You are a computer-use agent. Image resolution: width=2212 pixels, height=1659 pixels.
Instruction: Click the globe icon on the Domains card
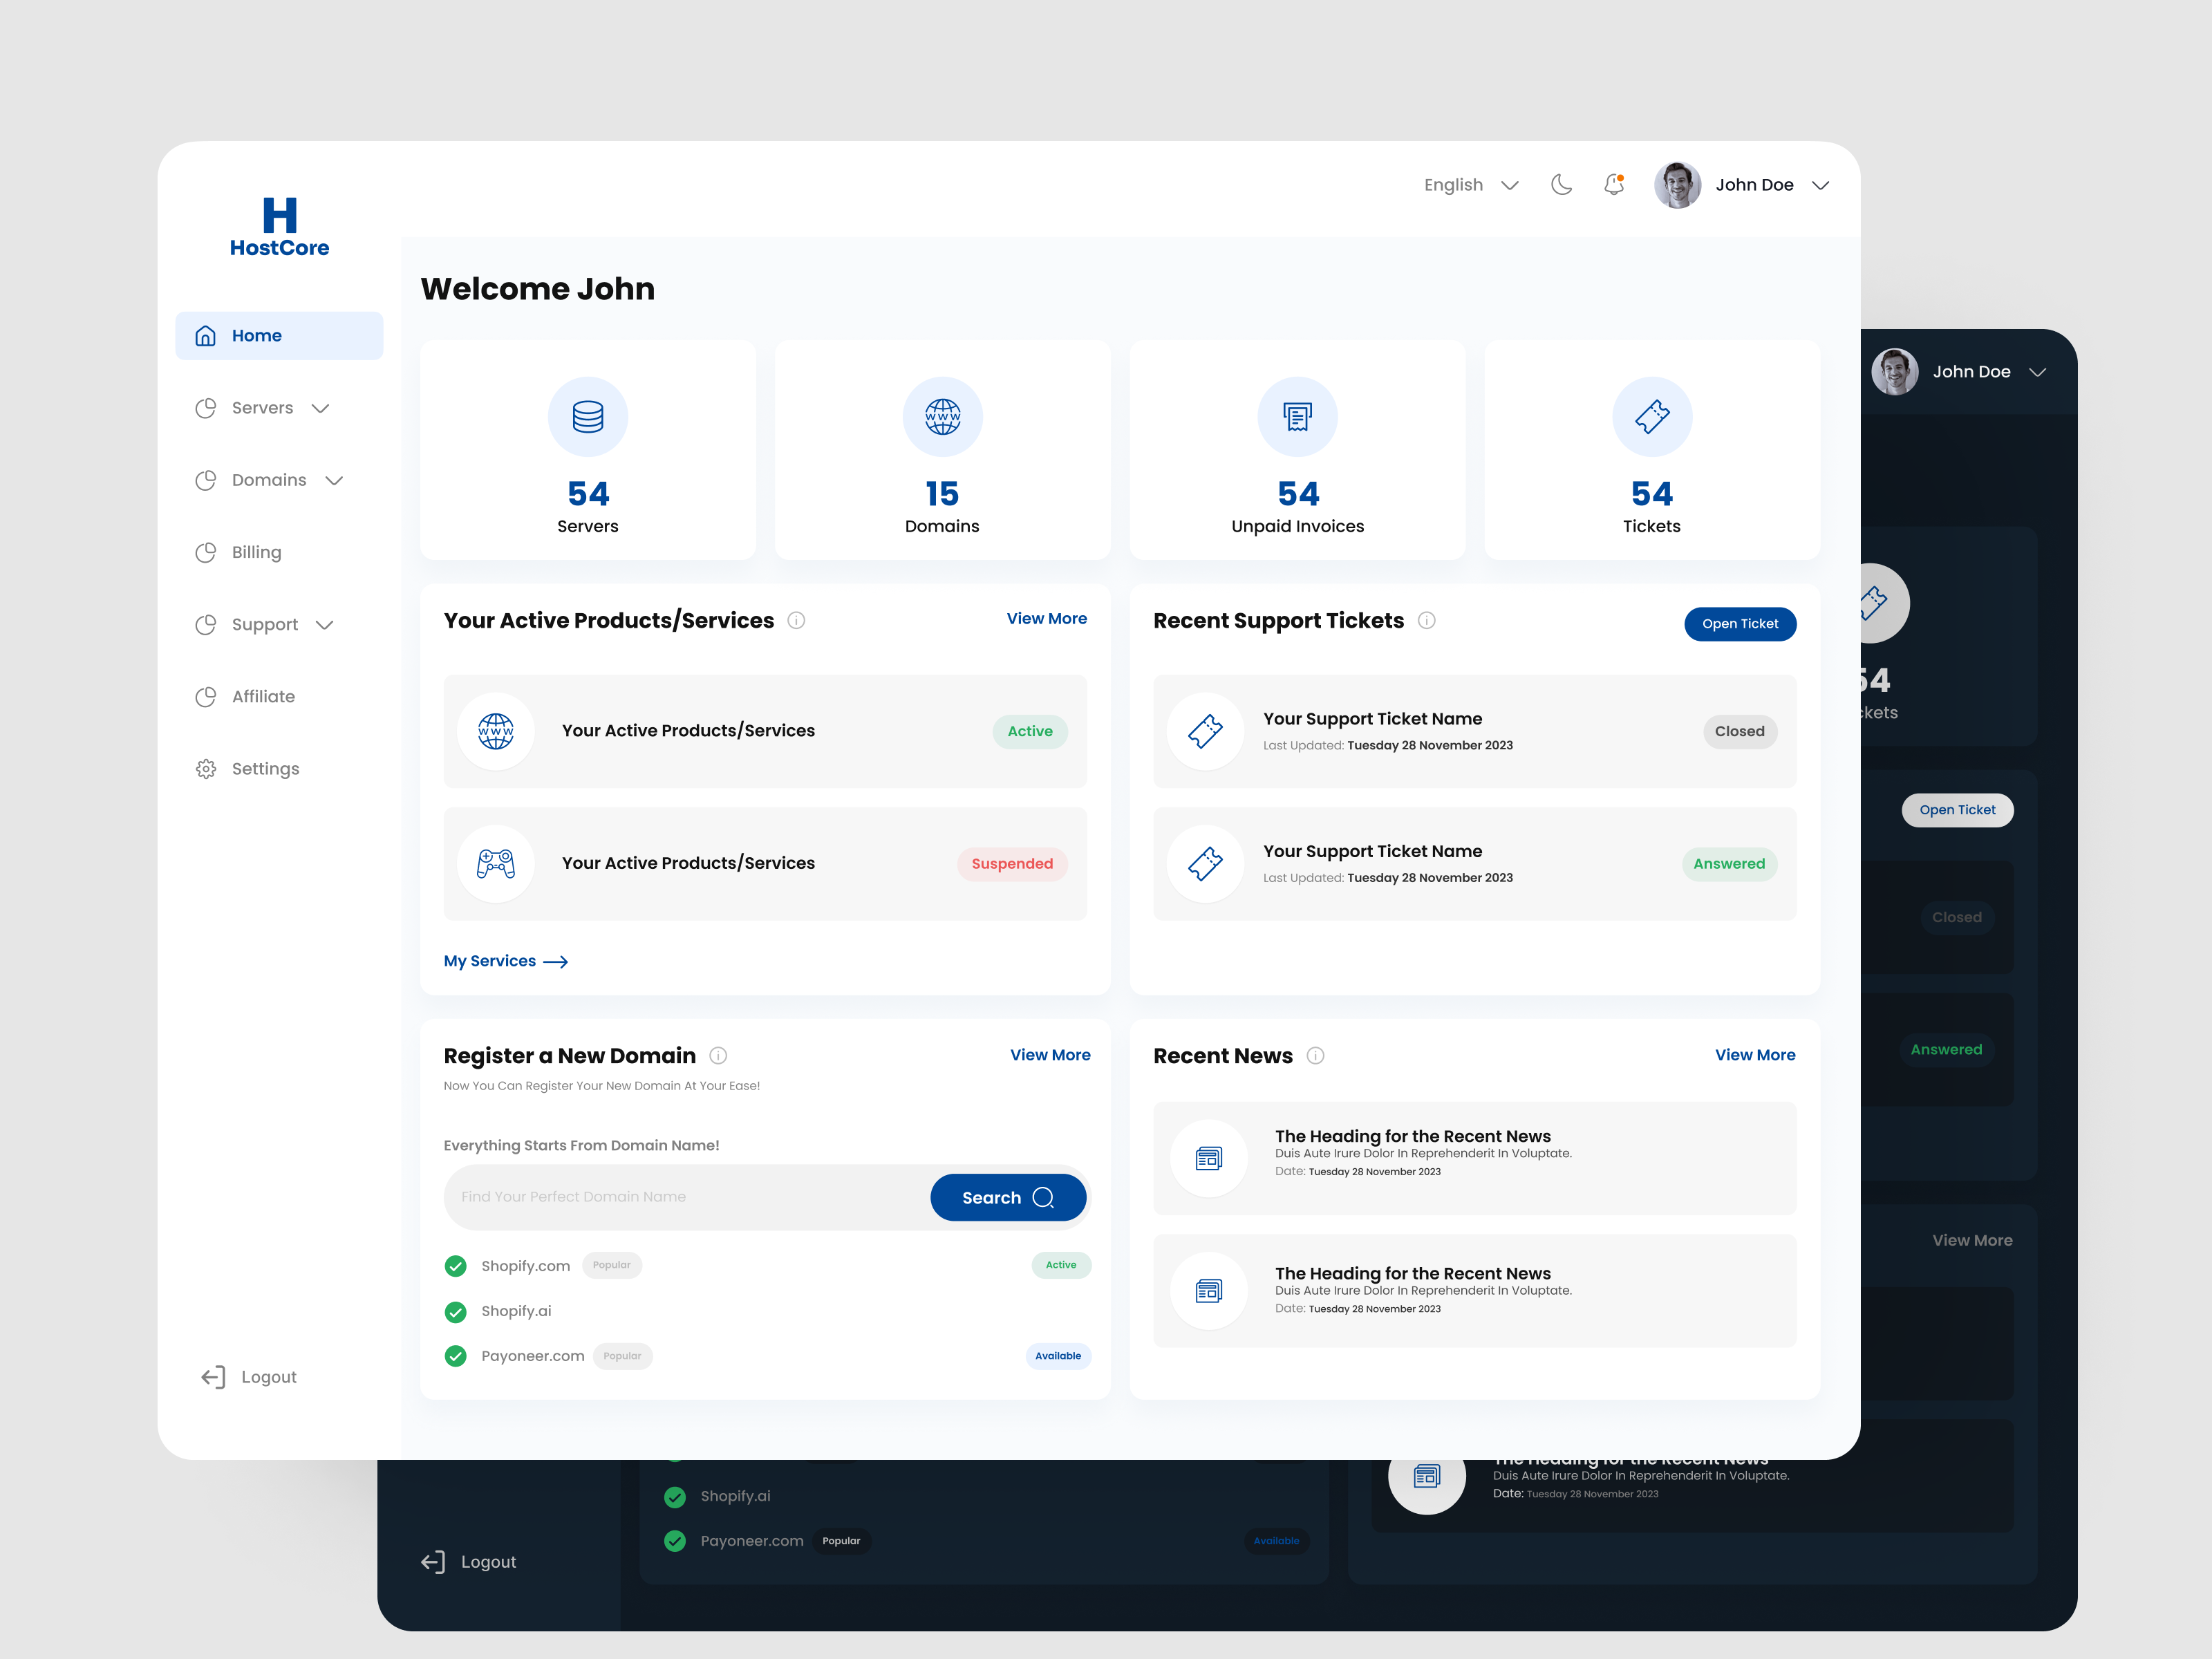942,417
